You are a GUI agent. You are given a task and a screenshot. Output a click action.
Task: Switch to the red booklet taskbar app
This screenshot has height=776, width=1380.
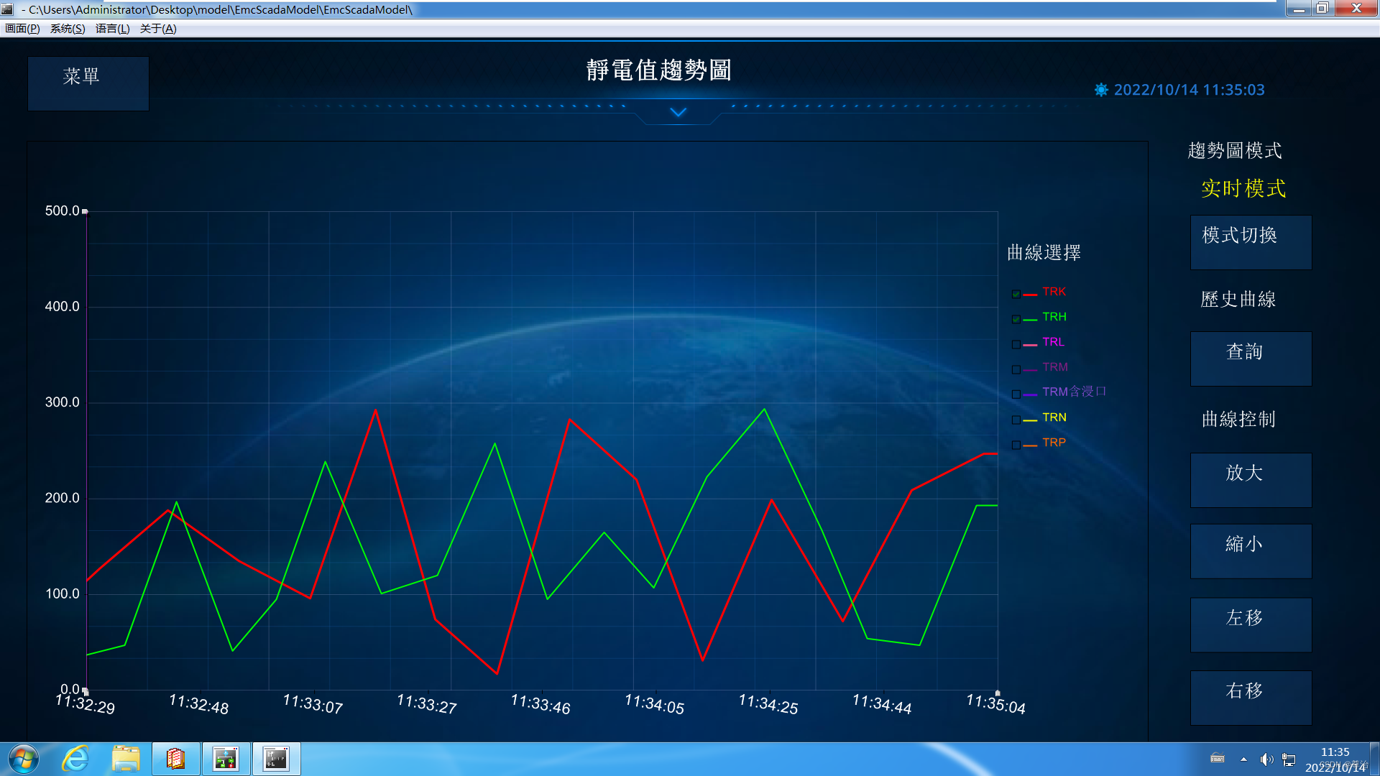click(x=176, y=759)
